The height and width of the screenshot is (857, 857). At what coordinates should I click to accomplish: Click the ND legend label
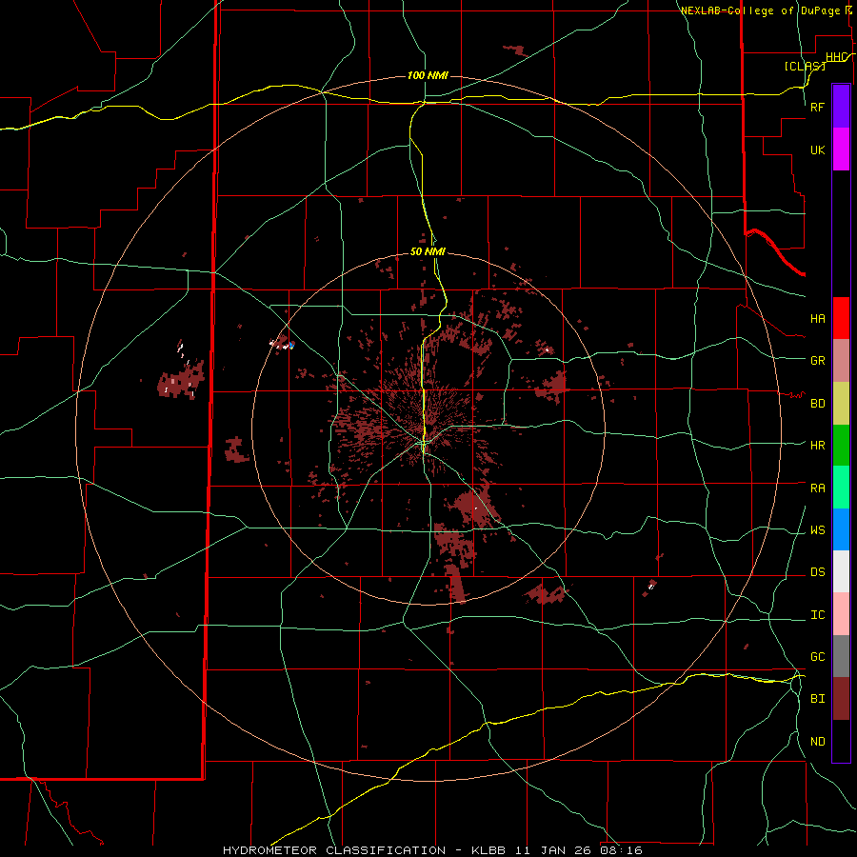coord(817,741)
